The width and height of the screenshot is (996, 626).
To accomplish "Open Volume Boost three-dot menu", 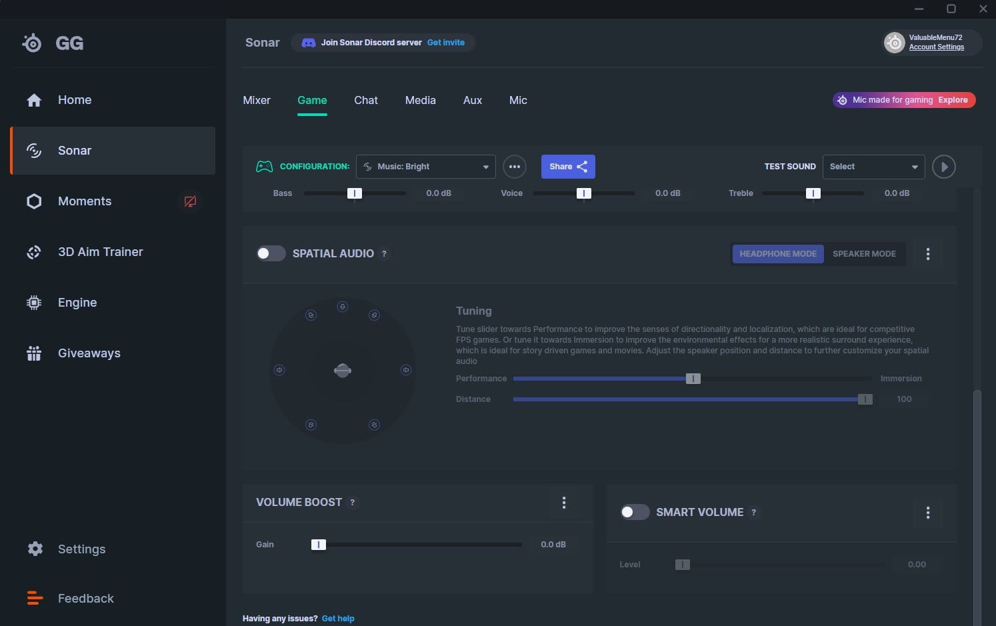I will coord(563,503).
